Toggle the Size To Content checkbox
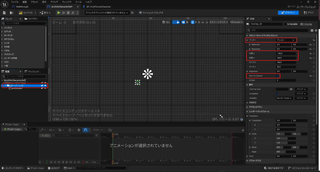This screenshot has width=320, height=172. [x=277, y=76]
